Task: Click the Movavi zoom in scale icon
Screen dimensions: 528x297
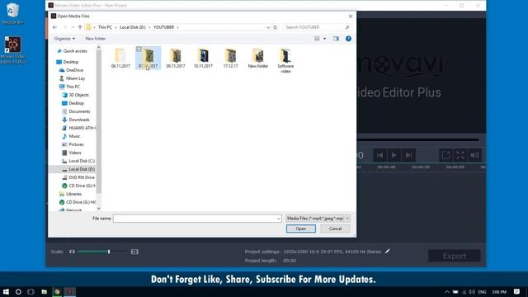Action: 134,252
